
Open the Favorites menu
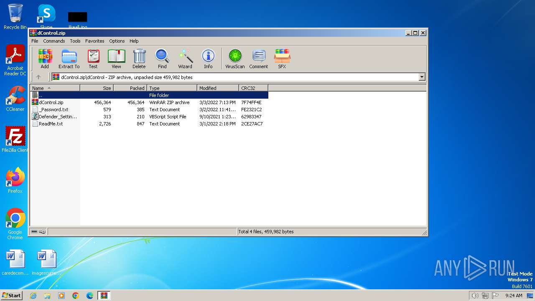tap(95, 41)
